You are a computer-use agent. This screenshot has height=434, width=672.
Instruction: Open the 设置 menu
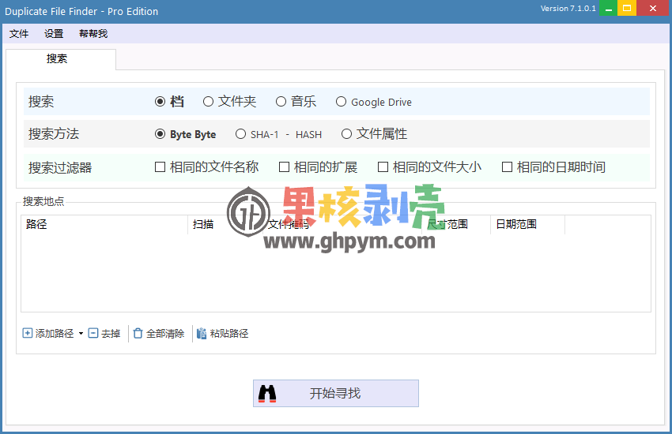54,34
